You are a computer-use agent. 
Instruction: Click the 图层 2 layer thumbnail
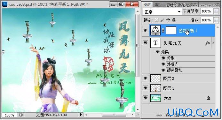coord(155,78)
